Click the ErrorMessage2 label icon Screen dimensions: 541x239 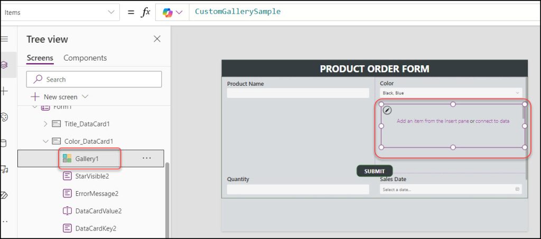click(67, 194)
